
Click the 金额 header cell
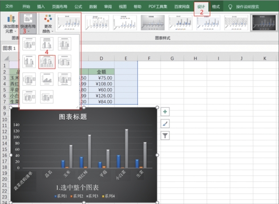pos(102,72)
